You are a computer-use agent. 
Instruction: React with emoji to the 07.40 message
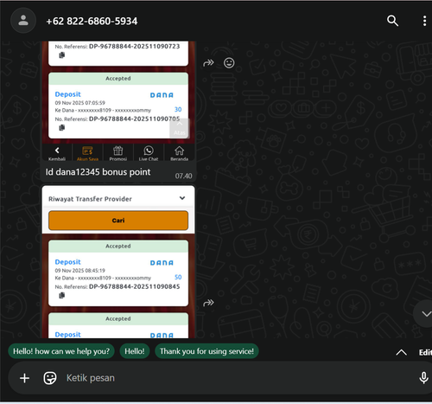(229, 63)
